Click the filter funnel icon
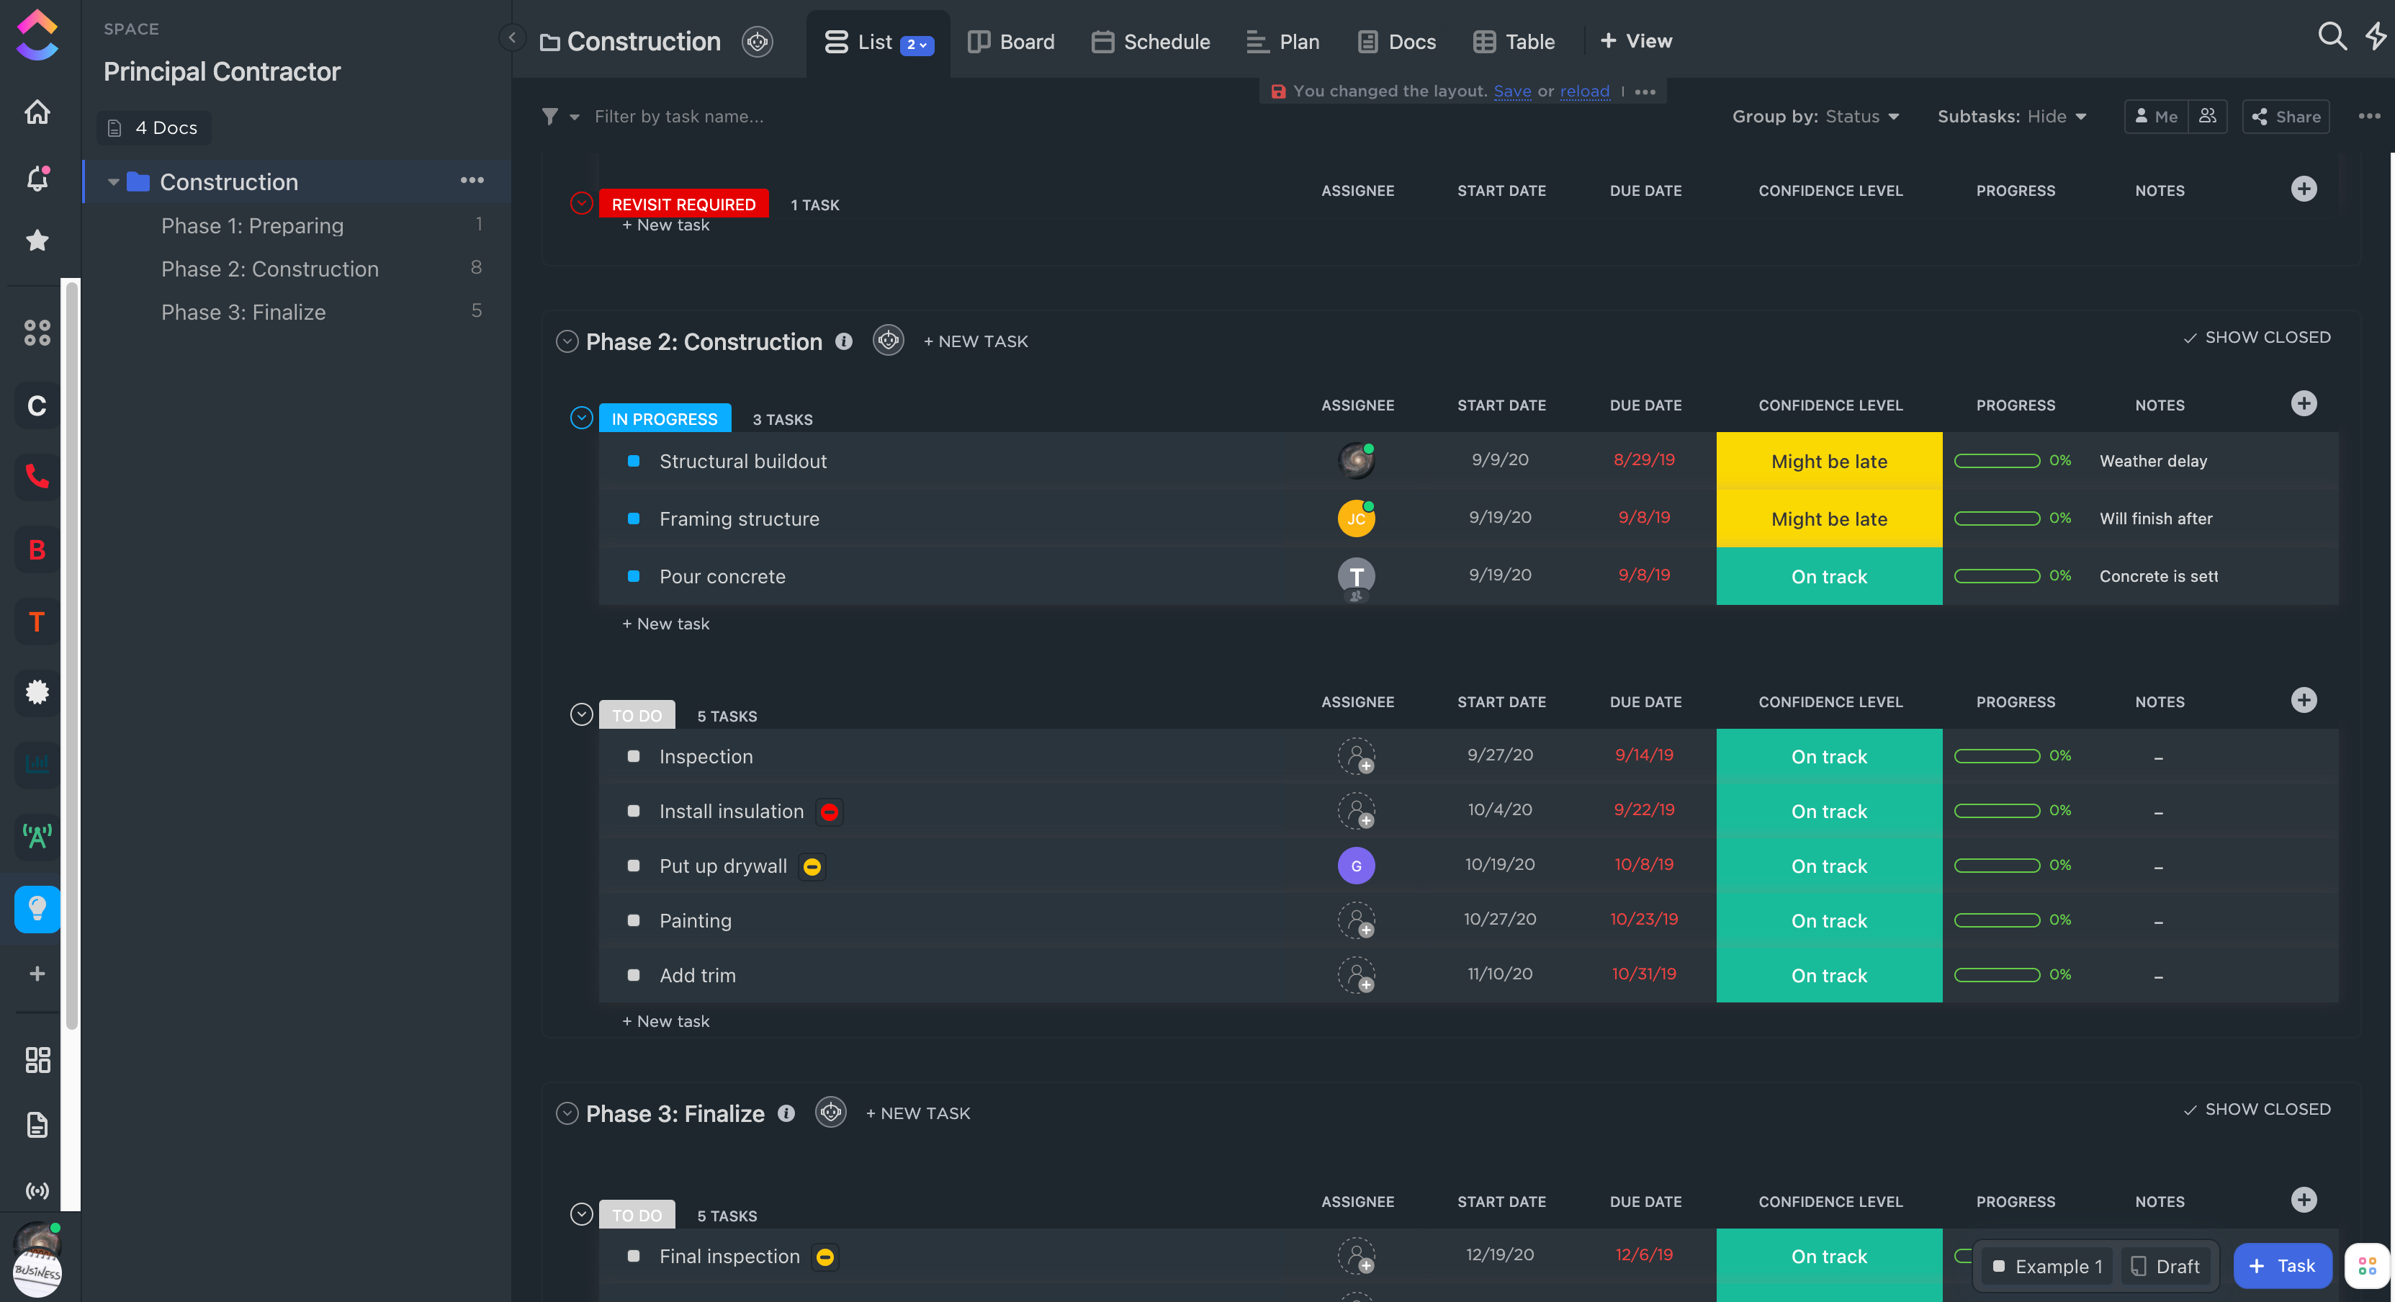 [550, 116]
